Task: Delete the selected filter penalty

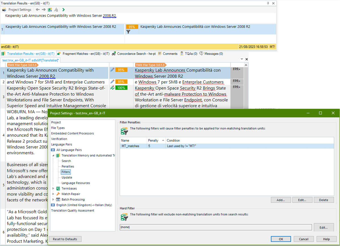Action: (x=324, y=200)
